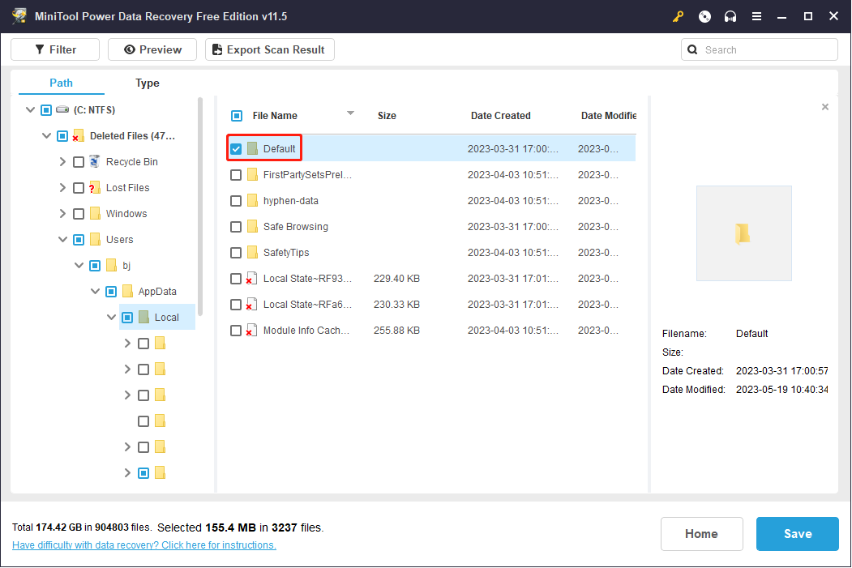The image size is (852, 568).
Task: Click the MiniTool app logo icon
Action: click(19, 16)
